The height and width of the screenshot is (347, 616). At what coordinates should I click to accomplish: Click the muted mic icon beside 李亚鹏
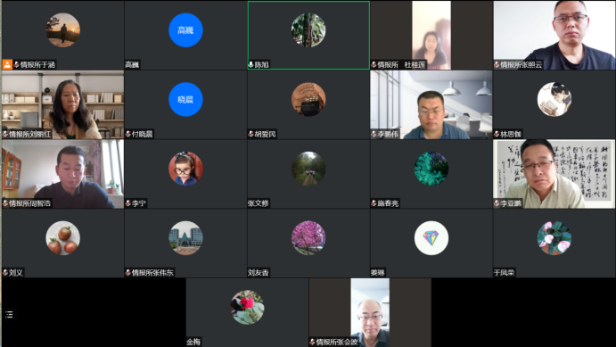click(497, 203)
